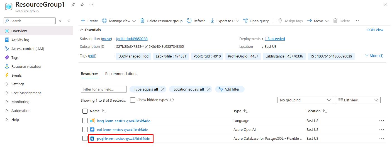Click the Activity log icon
Viewport: 392px width, 155px height.
click(7, 40)
